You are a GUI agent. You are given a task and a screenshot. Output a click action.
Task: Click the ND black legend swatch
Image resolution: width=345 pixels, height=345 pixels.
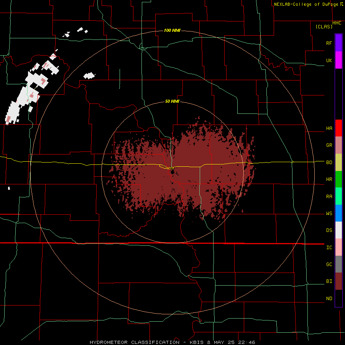coord(338,298)
